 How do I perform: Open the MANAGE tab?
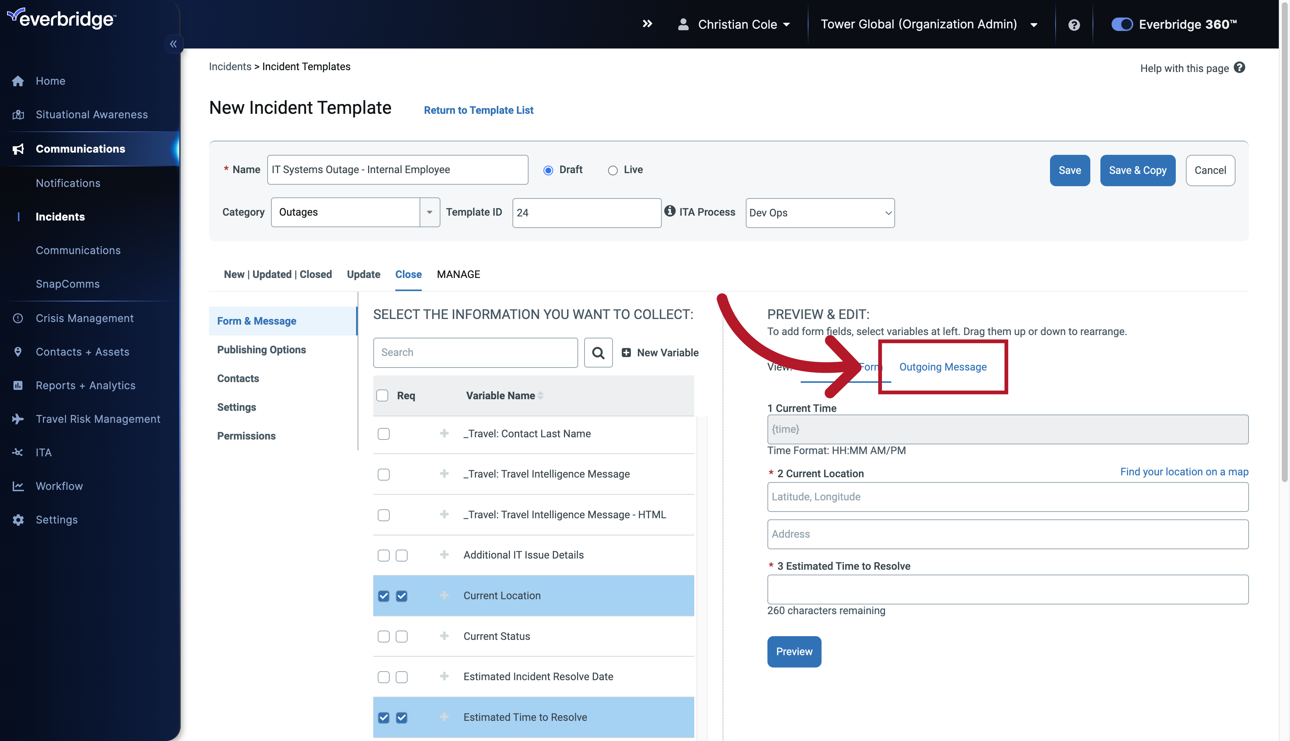pos(458,274)
